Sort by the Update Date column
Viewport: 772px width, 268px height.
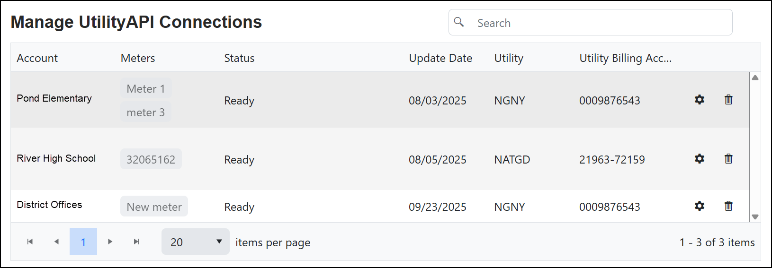click(440, 58)
